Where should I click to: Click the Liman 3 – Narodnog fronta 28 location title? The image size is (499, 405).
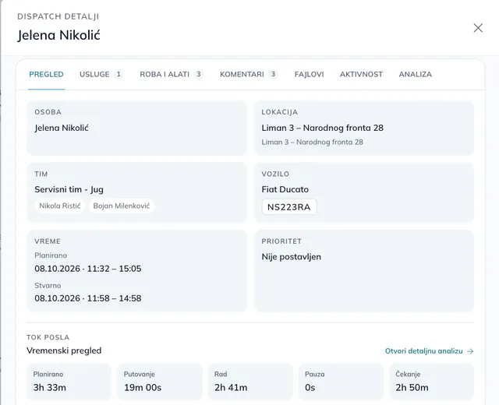click(322, 128)
